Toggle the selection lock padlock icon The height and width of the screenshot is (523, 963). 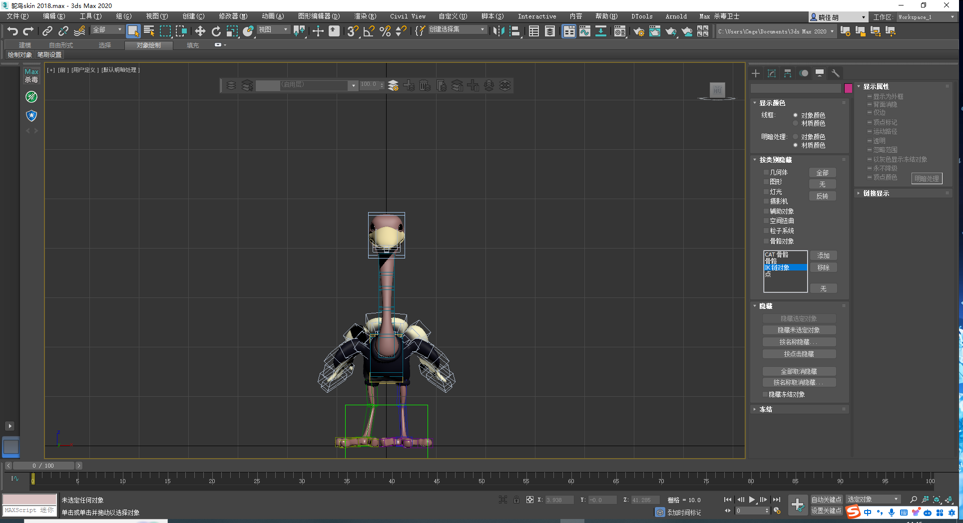coord(516,500)
